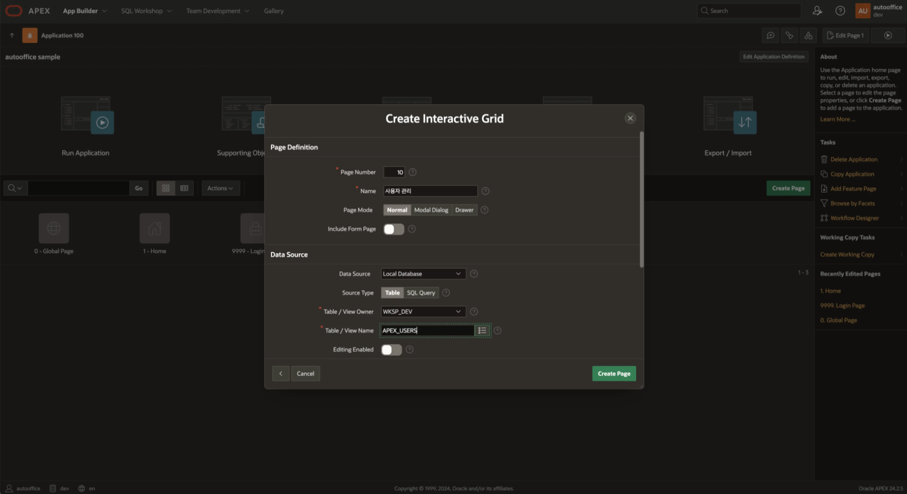The height and width of the screenshot is (494, 907).
Task: Open help for Page Mode
Action: (x=485, y=210)
